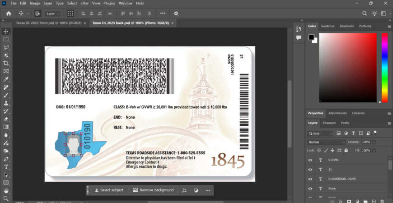Open the Filter menu

point(84,3)
